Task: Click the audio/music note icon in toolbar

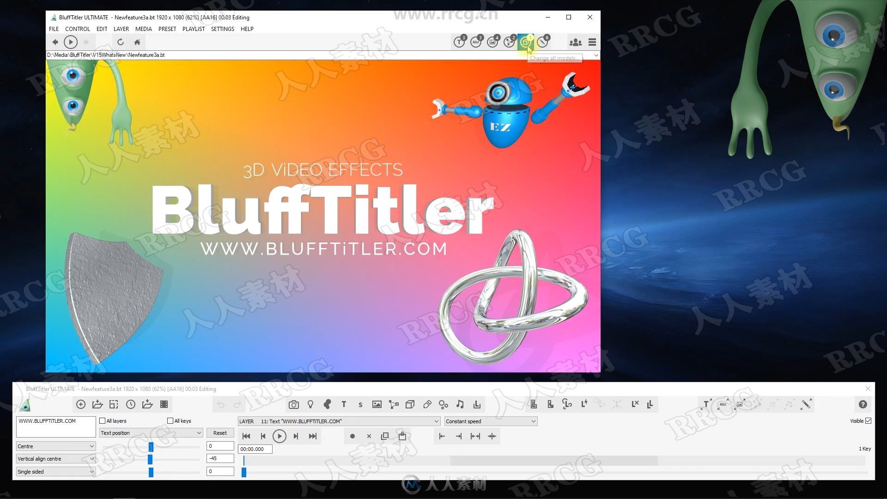Action: 462,404
